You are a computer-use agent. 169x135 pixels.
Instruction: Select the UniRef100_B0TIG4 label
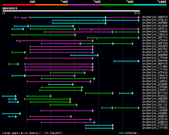click(155, 93)
